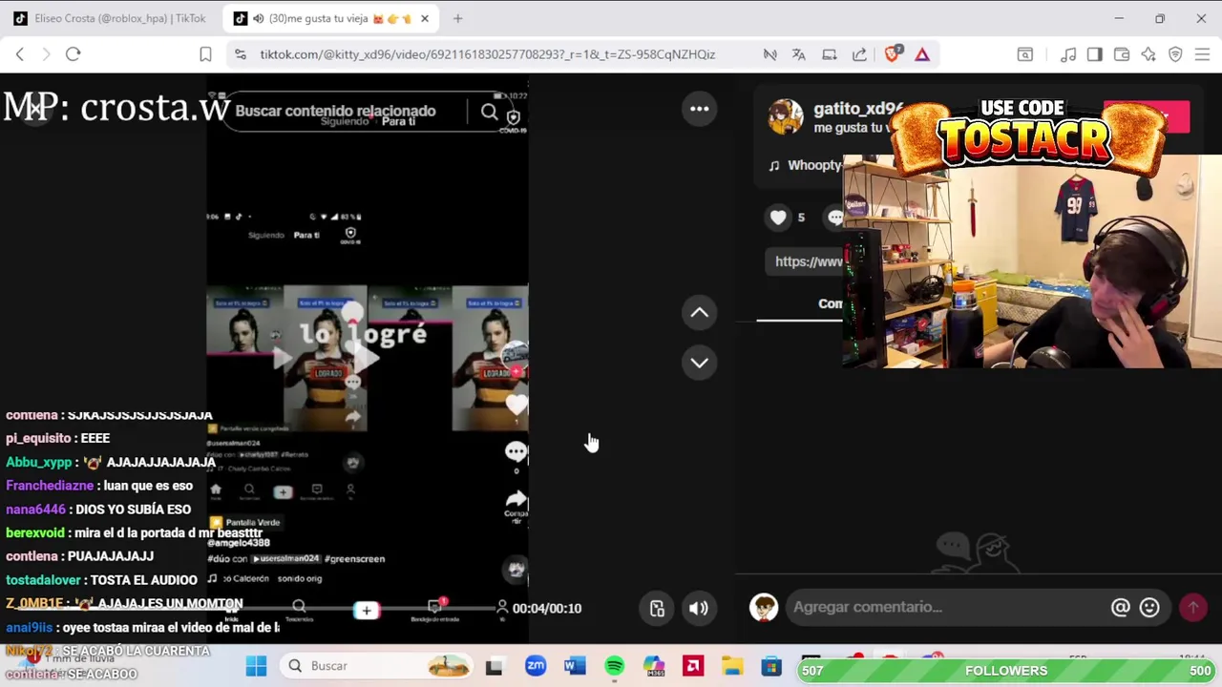Viewport: 1222px width, 687px height.
Task: Open the Brave hamburger main menu
Action: click(x=1202, y=54)
